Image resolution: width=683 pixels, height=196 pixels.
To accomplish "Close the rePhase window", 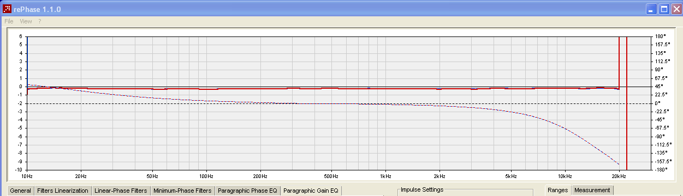I will (x=676, y=9).
